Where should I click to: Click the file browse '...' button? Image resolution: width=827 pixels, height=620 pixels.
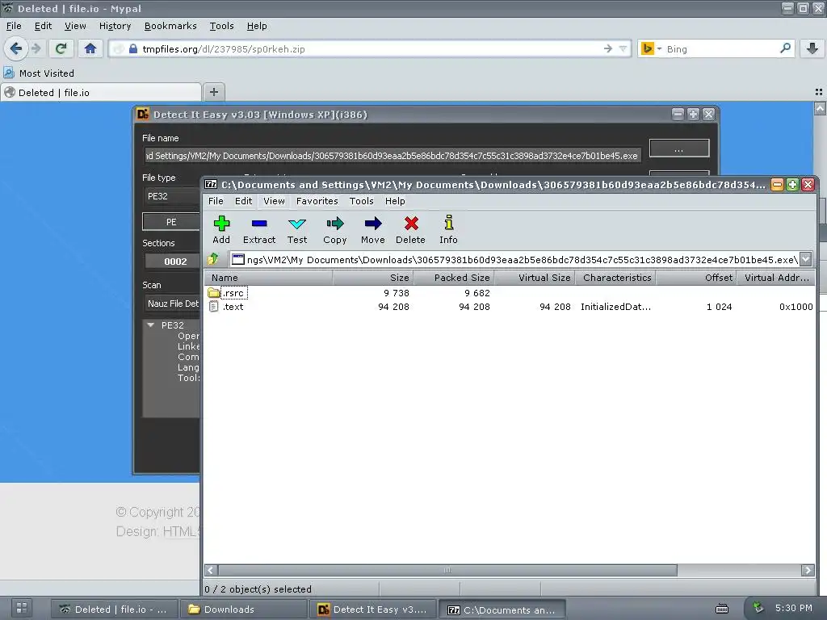[678, 149]
